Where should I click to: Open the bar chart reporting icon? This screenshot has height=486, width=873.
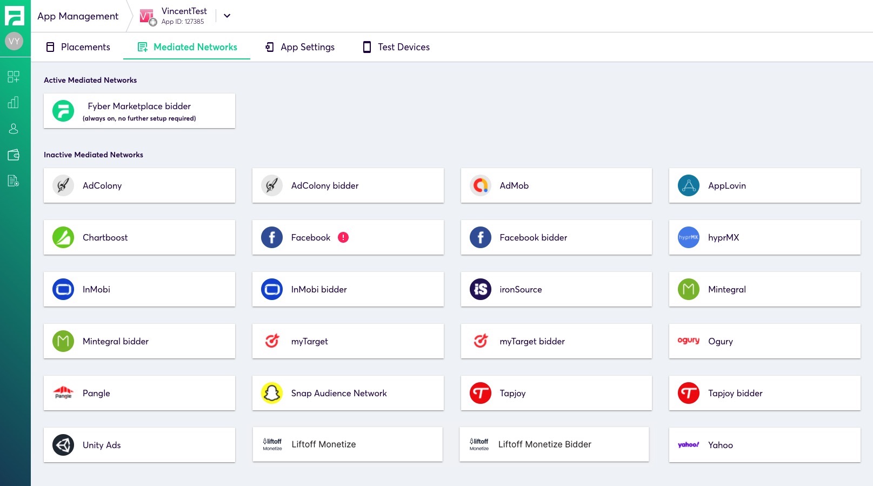(14, 102)
